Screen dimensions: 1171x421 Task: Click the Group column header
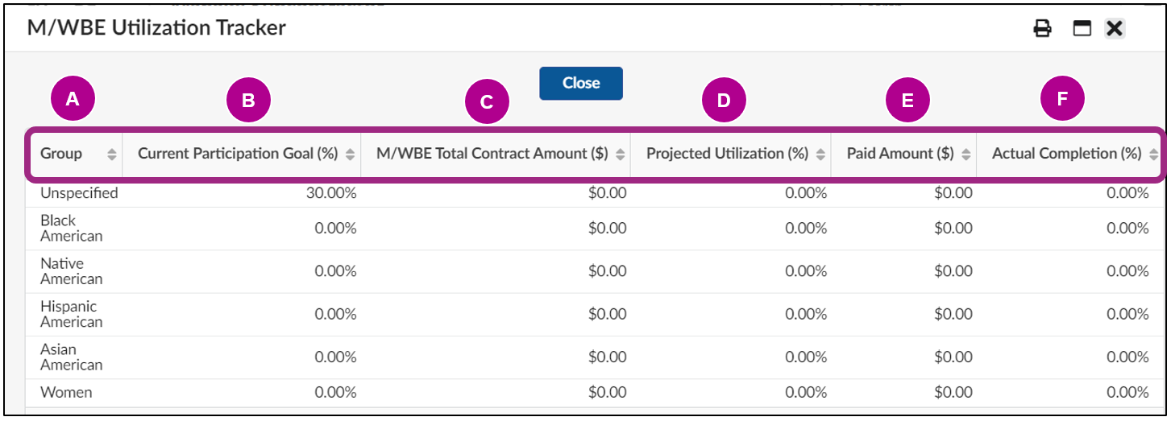click(x=62, y=153)
